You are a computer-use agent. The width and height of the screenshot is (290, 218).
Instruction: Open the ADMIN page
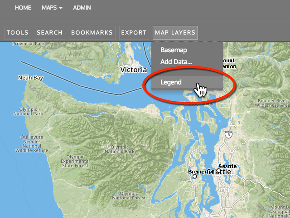82,8
